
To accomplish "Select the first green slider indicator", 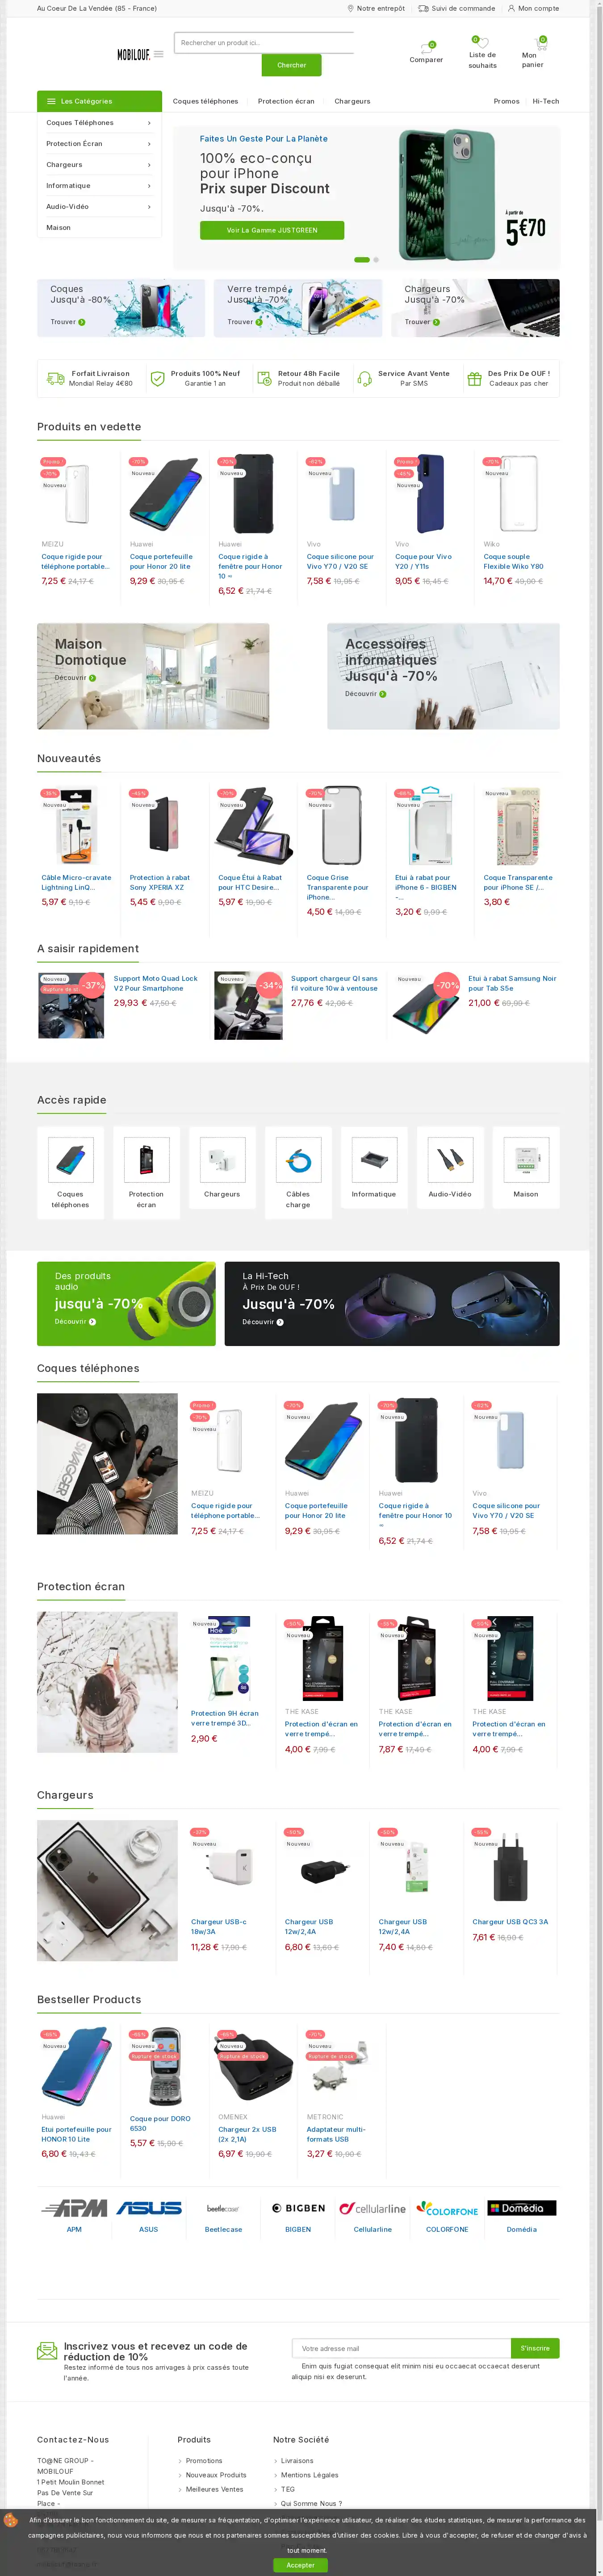I will click(362, 260).
